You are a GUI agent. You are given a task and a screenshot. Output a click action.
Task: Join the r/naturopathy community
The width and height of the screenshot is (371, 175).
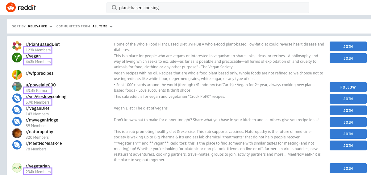pos(348,134)
